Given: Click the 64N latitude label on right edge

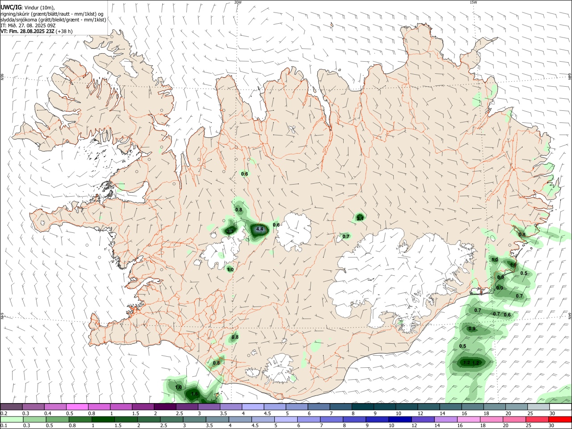Looking at the screenshot, I should tap(570, 316).
